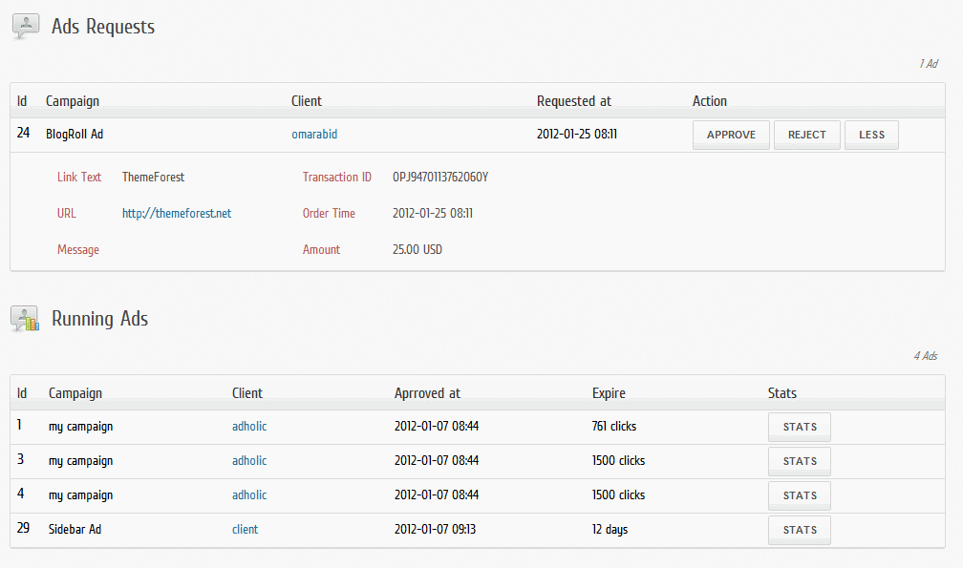
Task: Approve the BlogRoll Ad request
Action: pyautogui.click(x=731, y=135)
